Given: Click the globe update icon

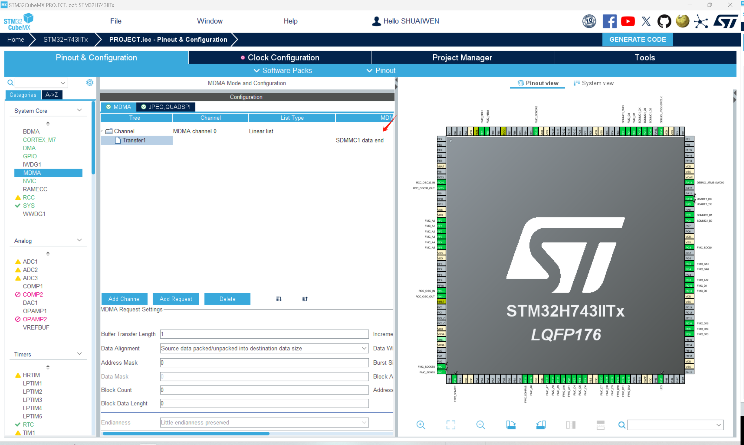Looking at the screenshot, I should (x=682, y=21).
